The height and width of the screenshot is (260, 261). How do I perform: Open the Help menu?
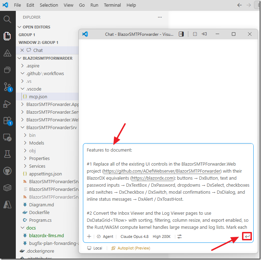click(x=131, y=5)
